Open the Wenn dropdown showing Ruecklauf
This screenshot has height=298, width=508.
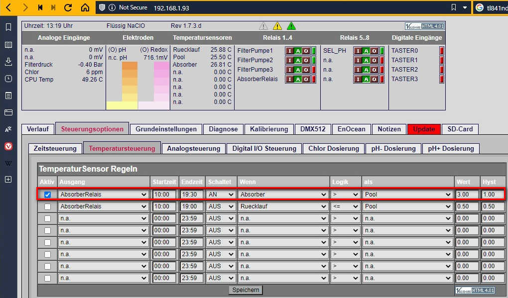click(x=283, y=206)
